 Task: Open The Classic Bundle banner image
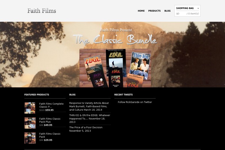[115, 68]
